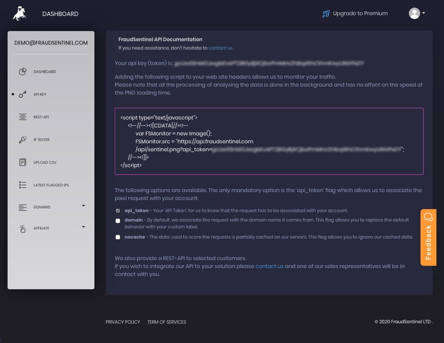Click the FraudSentinel horse logo
444x343 pixels.
click(x=19, y=14)
